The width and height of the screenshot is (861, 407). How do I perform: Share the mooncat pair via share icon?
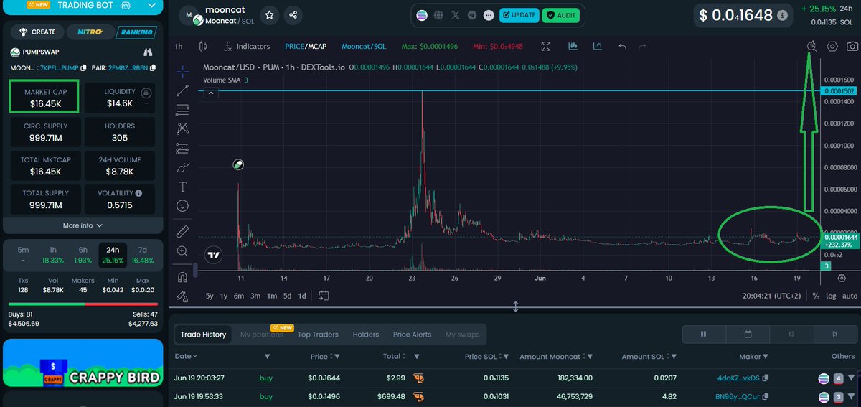click(x=293, y=14)
